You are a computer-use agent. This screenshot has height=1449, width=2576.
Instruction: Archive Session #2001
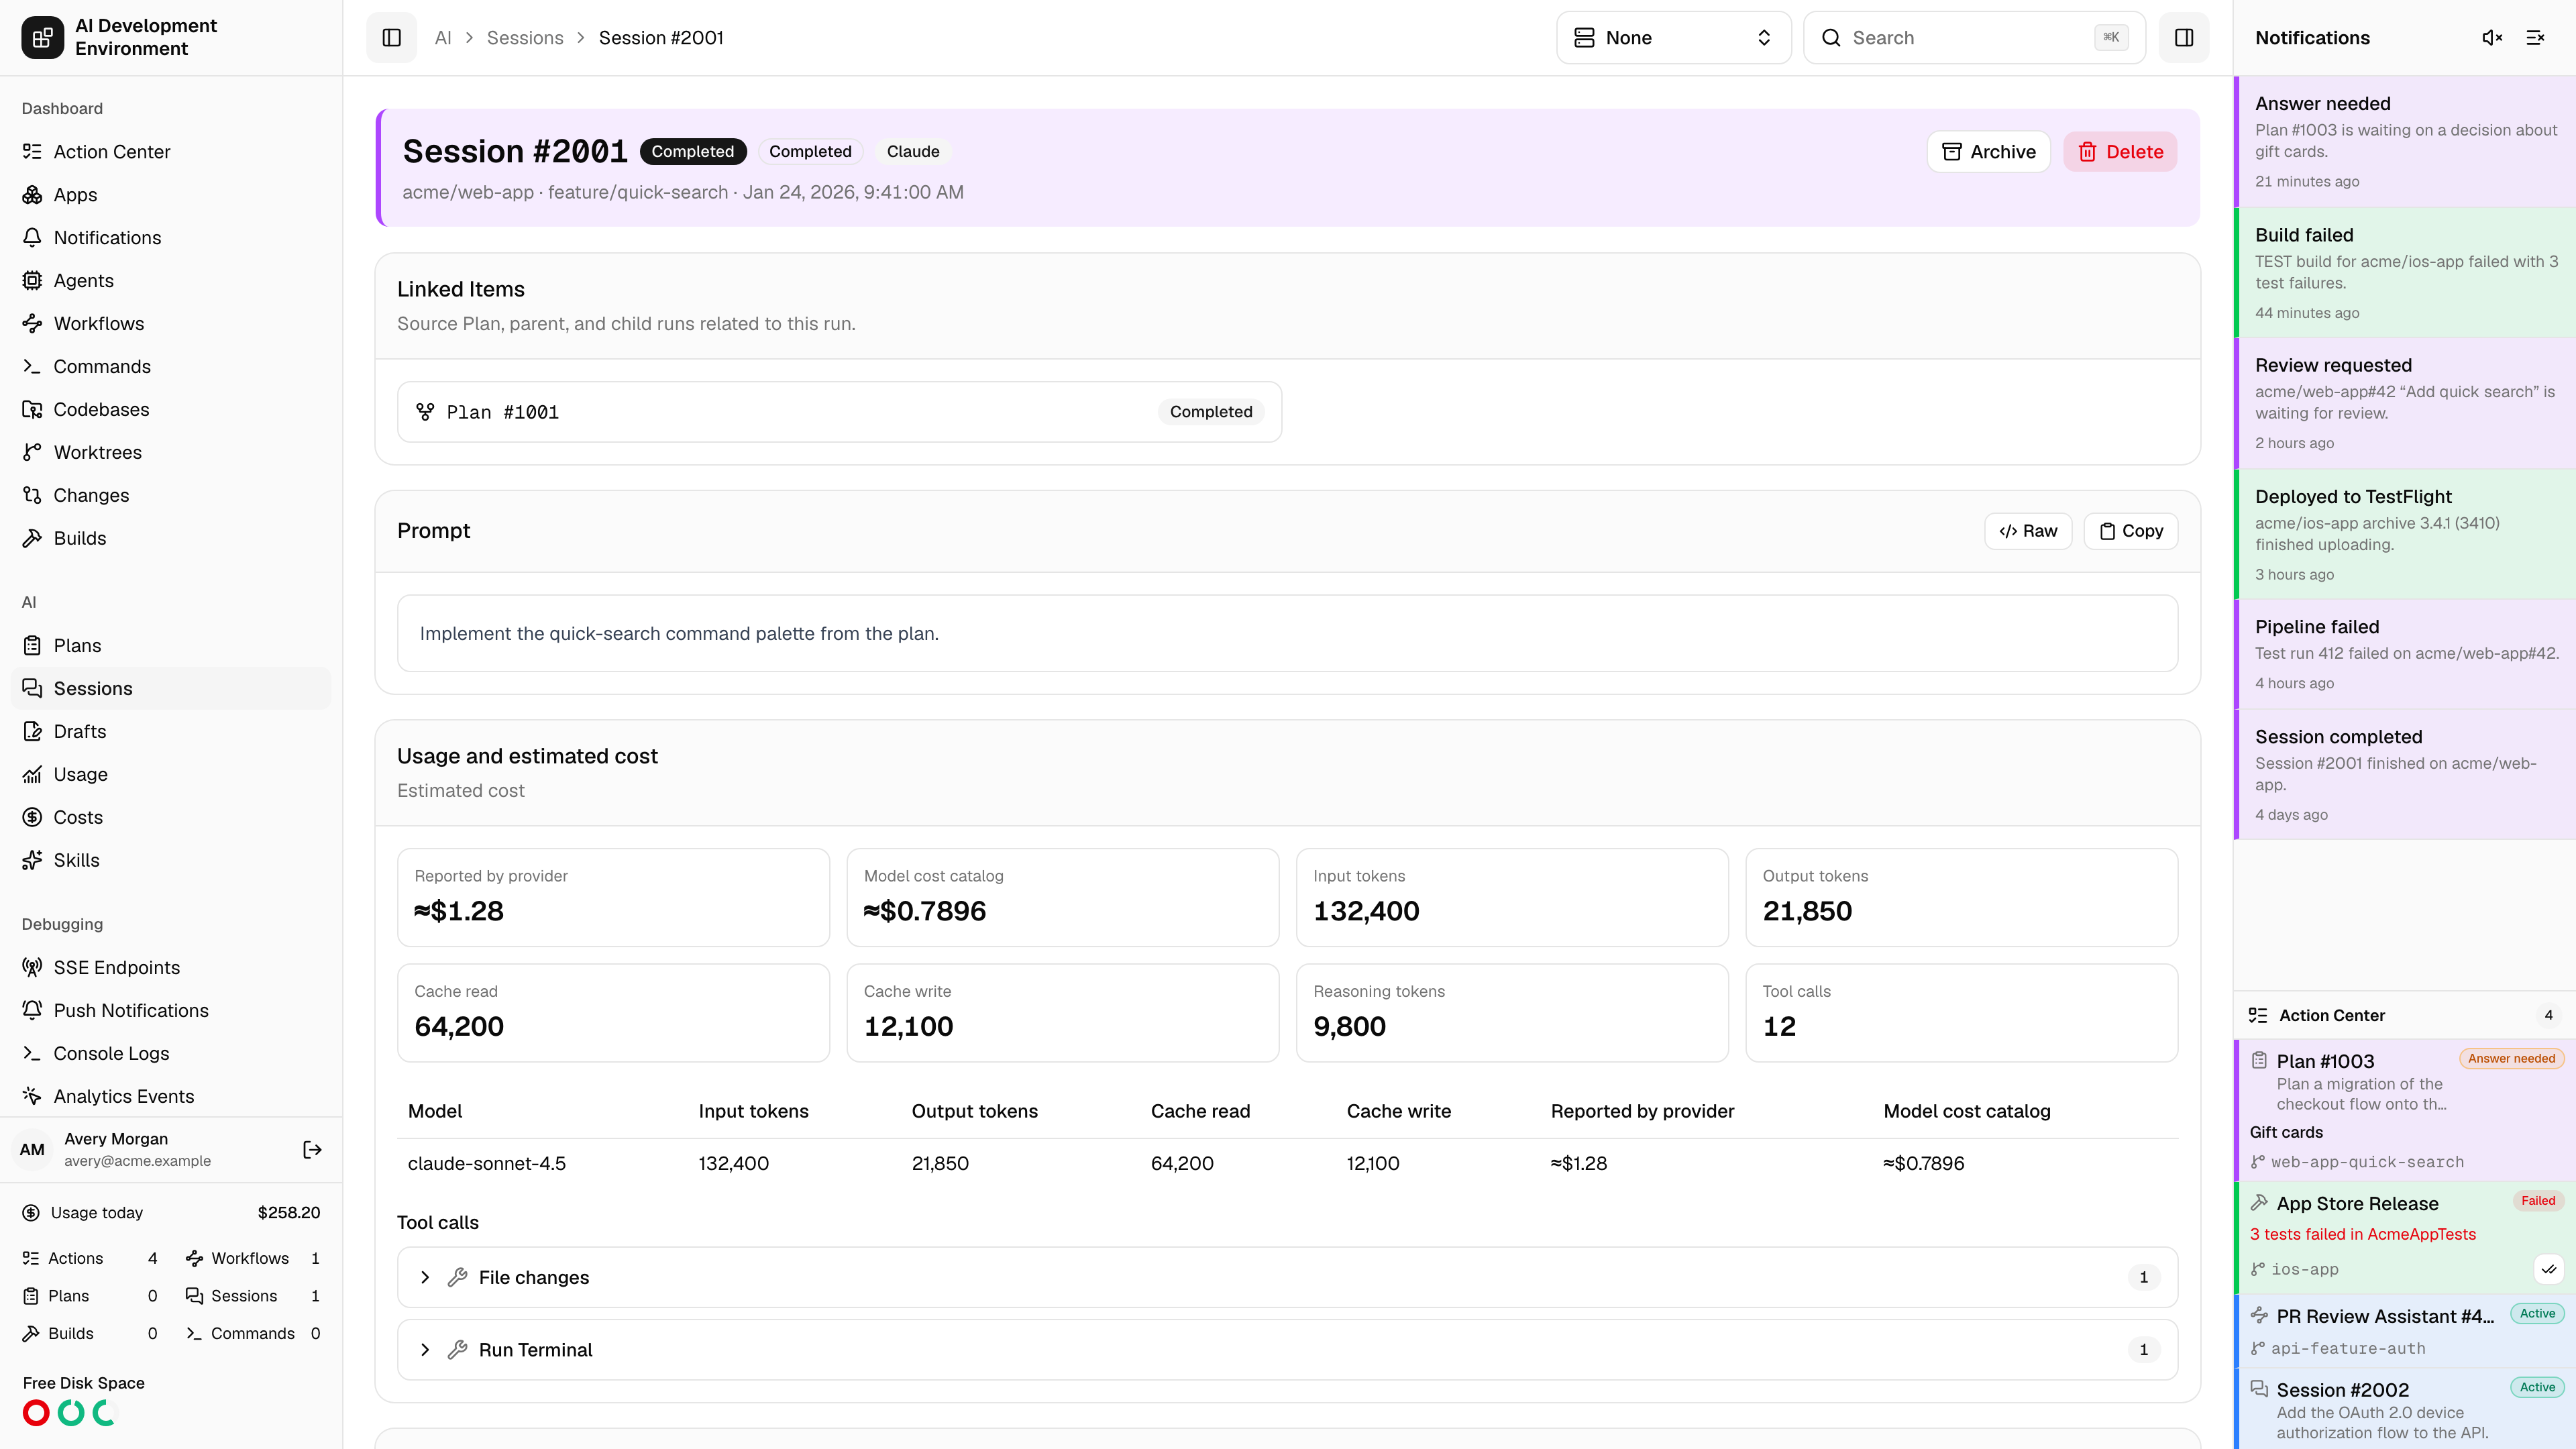pyautogui.click(x=1988, y=152)
